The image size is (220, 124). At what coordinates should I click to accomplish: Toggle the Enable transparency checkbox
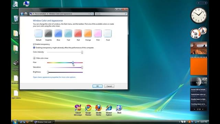pyautogui.click(x=34, y=44)
